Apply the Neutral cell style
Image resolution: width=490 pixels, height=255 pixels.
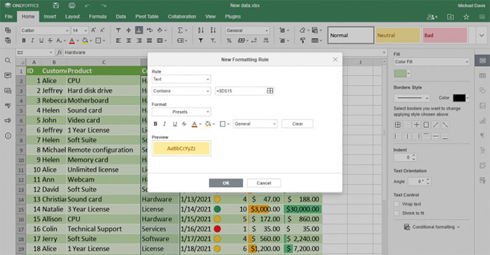coord(397,35)
